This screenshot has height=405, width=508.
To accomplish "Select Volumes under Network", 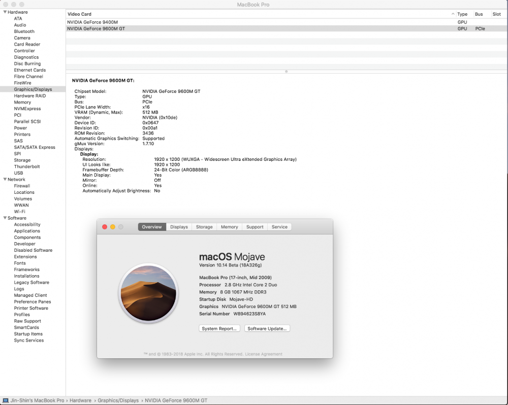I will pyautogui.click(x=23, y=199).
